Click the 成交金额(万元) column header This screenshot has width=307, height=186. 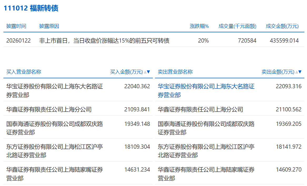pyautogui.click(x=282, y=26)
